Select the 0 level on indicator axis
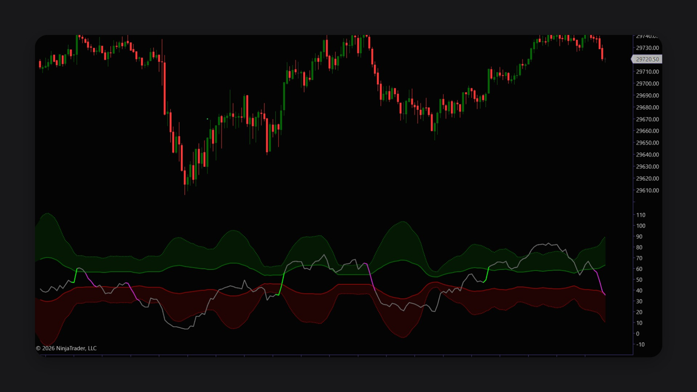 pyautogui.click(x=638, y=333)
